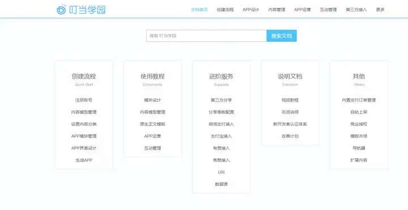408x210 pixels.
Task: Open the 文档首页 nav tab
Action: pos(199,10)
